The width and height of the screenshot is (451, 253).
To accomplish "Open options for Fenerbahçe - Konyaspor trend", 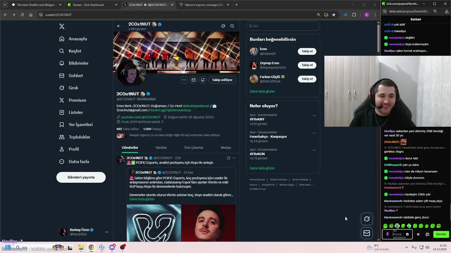I will pos(314,133).
